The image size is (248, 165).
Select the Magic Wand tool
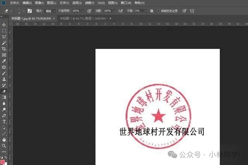[4, 43]
